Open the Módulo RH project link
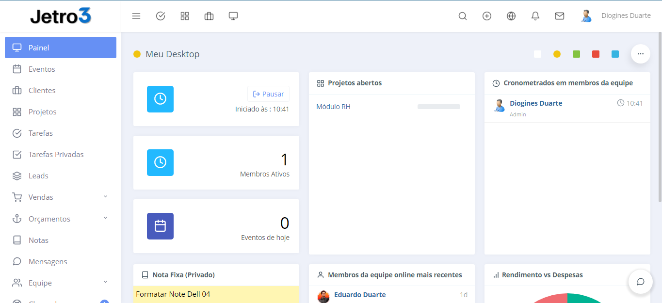 333,107
